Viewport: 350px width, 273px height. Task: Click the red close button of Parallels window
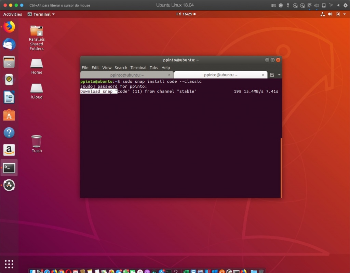pos(5,5)
